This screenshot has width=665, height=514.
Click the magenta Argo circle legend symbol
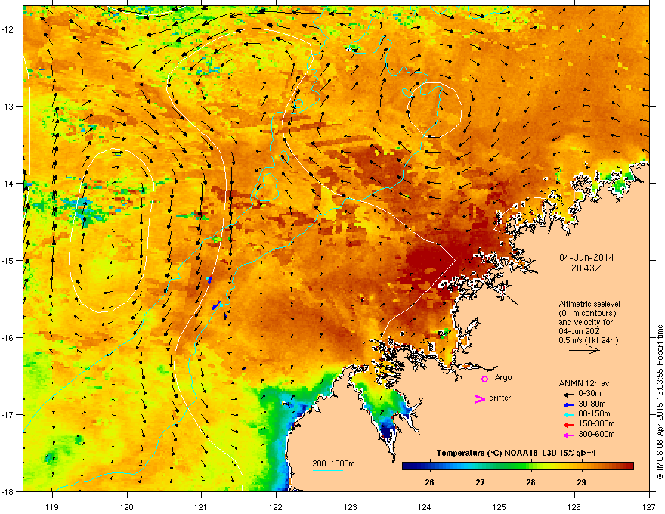[484, 379]
